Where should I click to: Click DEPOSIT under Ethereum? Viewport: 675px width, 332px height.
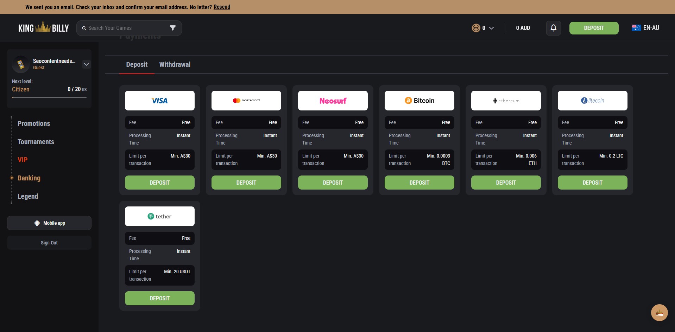pos(506,183)
